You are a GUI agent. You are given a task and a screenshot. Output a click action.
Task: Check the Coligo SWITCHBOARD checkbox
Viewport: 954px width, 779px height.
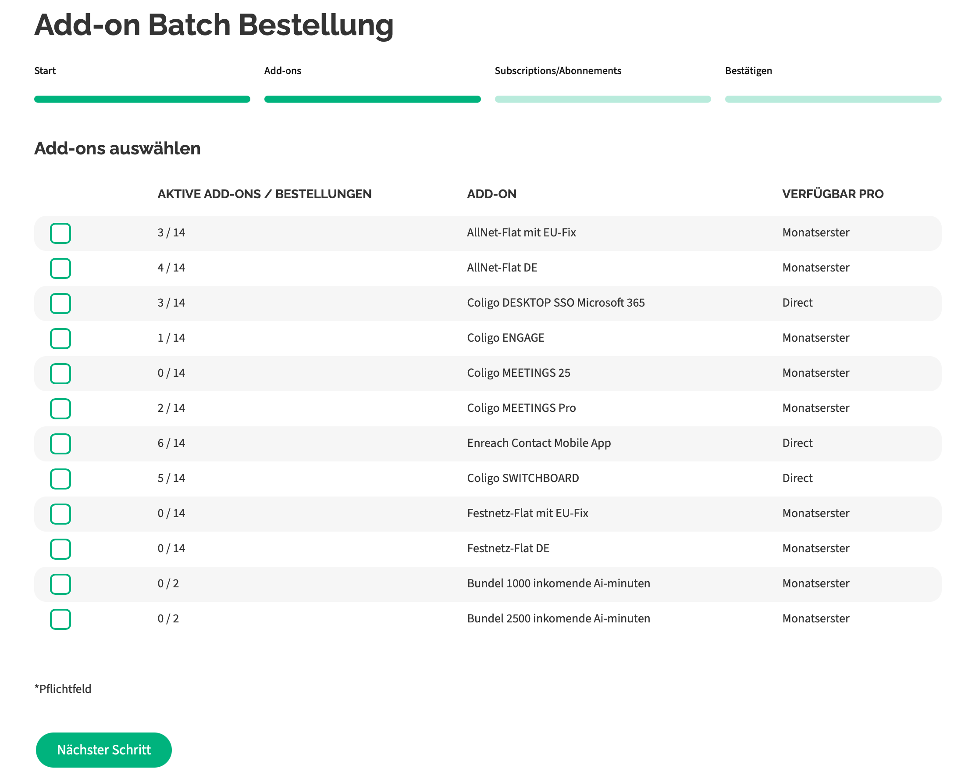tap(61, 479)
